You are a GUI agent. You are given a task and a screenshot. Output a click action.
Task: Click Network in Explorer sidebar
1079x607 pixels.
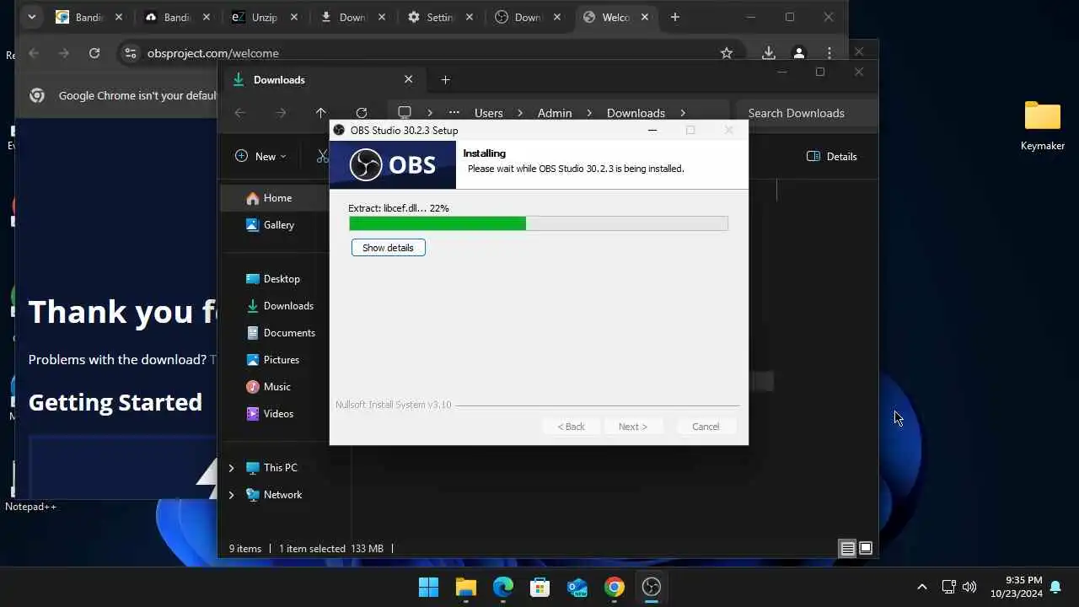click(282, 495)
